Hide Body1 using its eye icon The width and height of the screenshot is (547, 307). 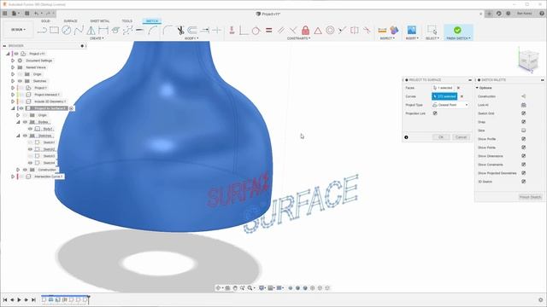pyautogui.click(x=30, y=129)
